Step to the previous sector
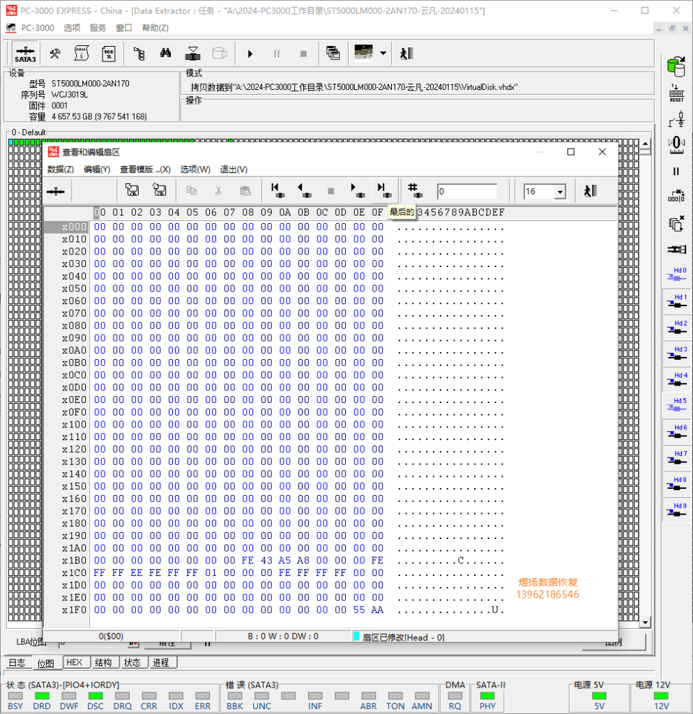 click(x=304, y=191)
